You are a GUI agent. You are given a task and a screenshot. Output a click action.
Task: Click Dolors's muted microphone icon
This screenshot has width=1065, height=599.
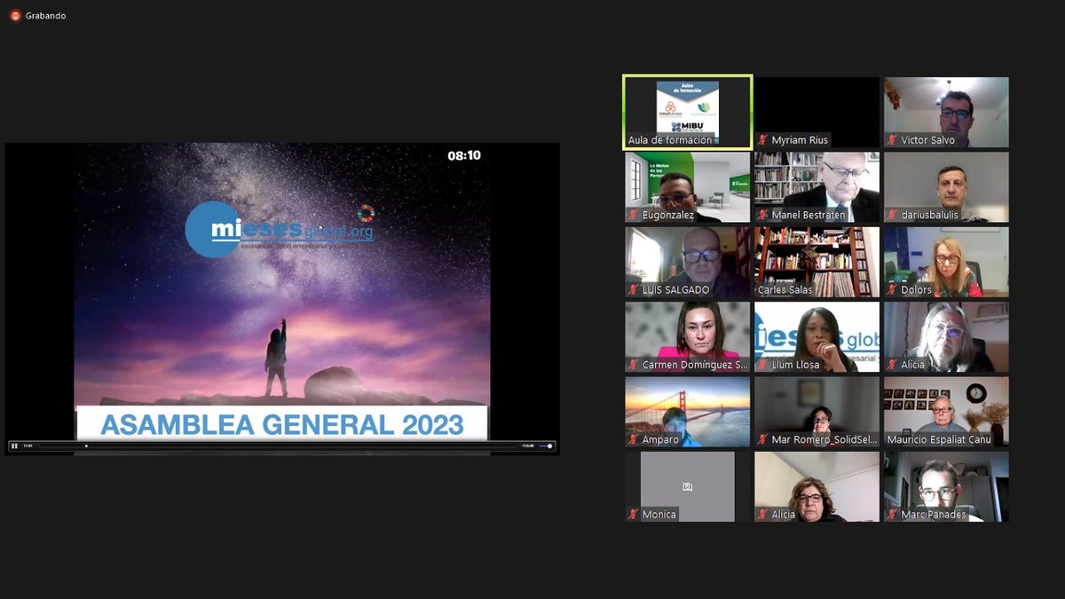coord(892,290)
